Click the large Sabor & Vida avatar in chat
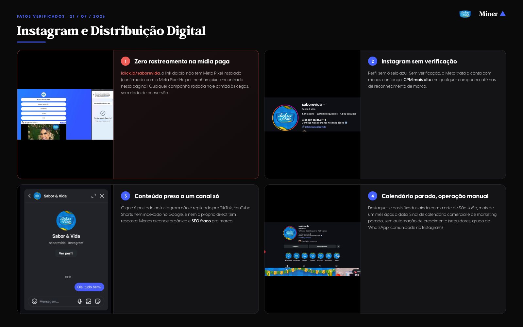The width and height of the screenshot is (523, 327). coord(66,221)
